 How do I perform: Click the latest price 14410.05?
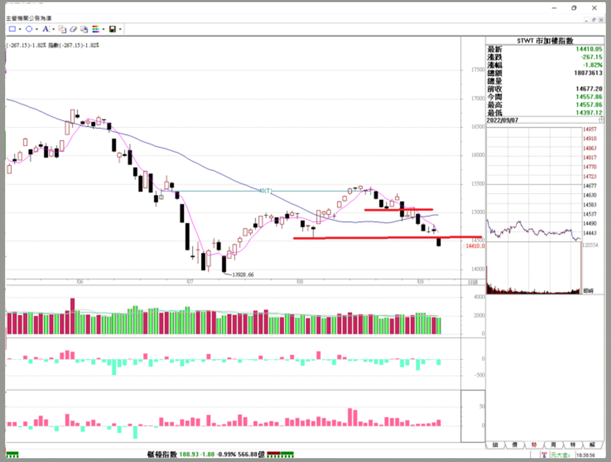tap(589, 49)
